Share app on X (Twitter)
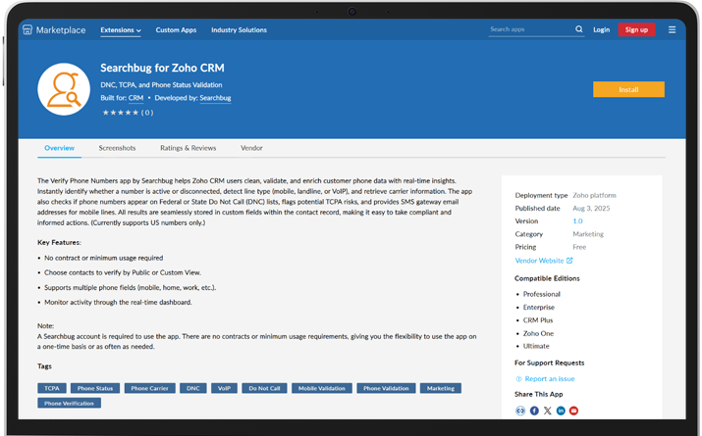 pos(548,411)
